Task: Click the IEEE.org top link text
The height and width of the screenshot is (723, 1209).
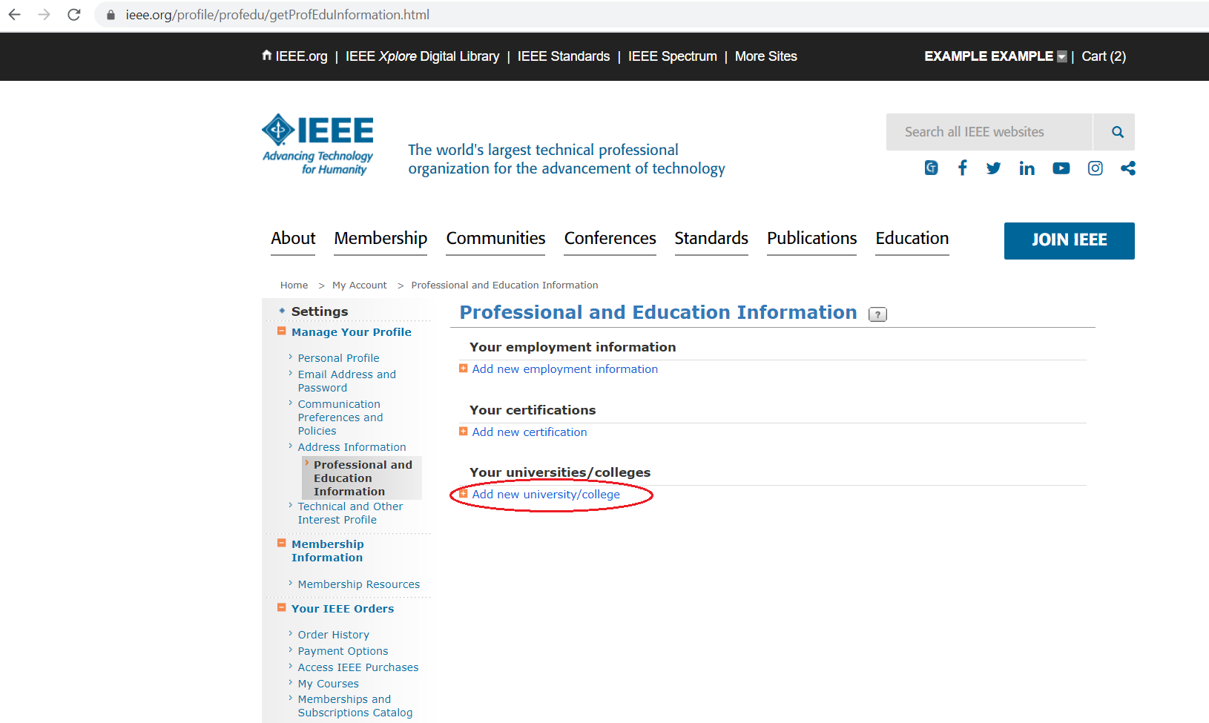Action: pyautogui.click(x=301, y=56)
